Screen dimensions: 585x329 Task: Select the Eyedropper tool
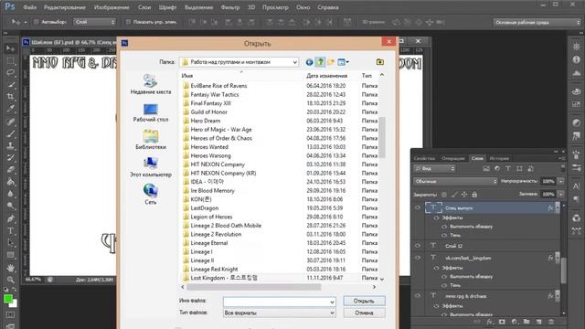[10, 109]
